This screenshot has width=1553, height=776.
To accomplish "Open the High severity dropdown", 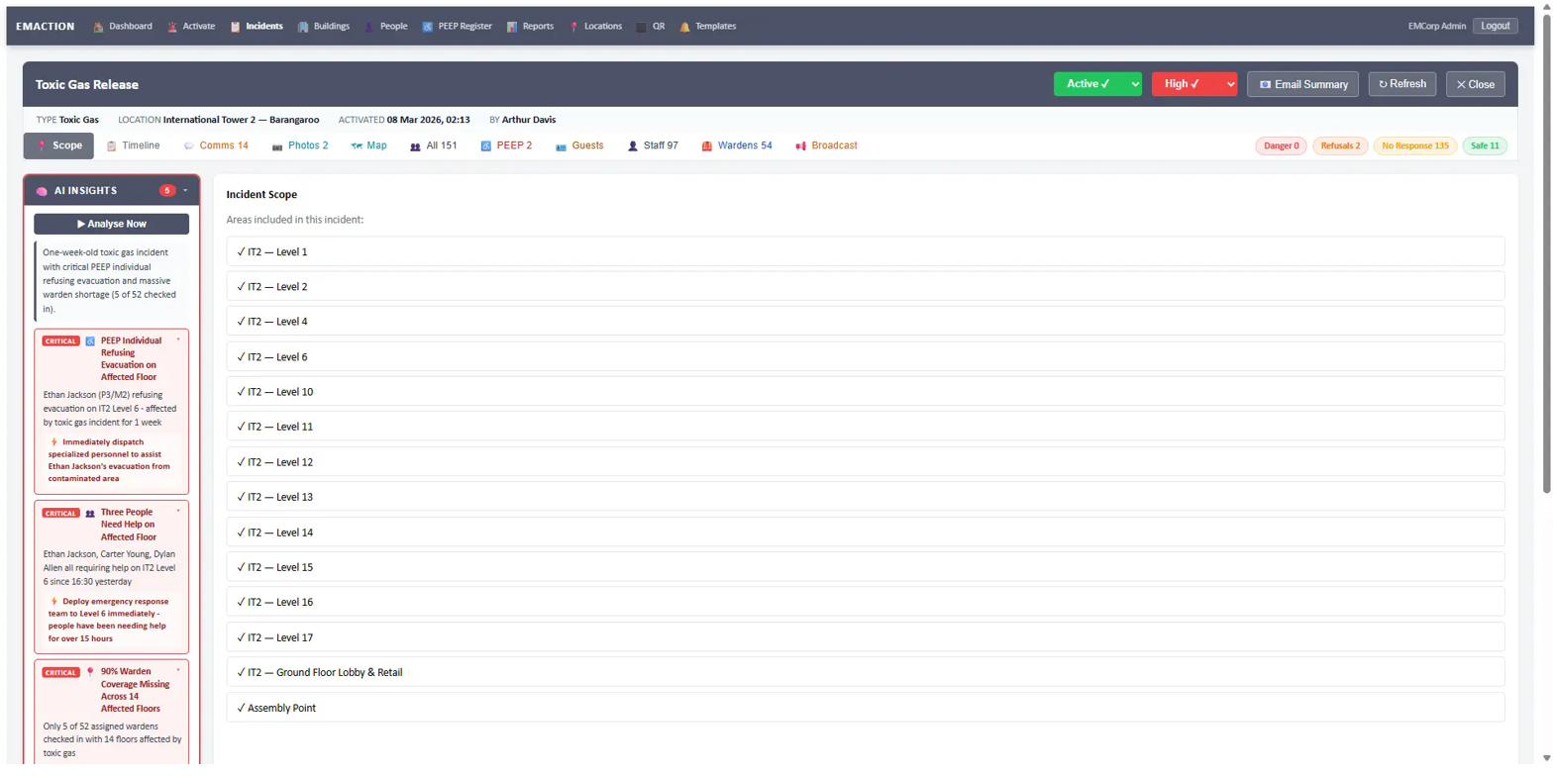I will click(x=1194, y=84).
